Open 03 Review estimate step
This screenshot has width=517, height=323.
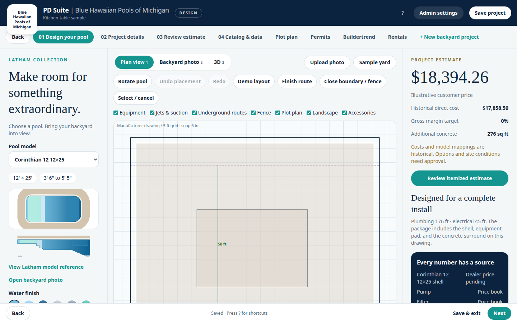tap(181, 37)
